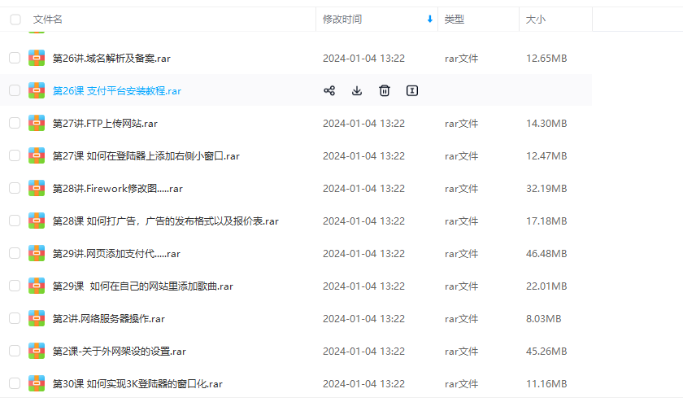Click the 修改时间 column header label
This screenshot has height=402, width=683.
[342, 19]
